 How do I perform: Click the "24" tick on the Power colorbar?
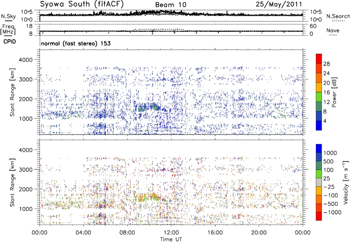tap(326, 73)
